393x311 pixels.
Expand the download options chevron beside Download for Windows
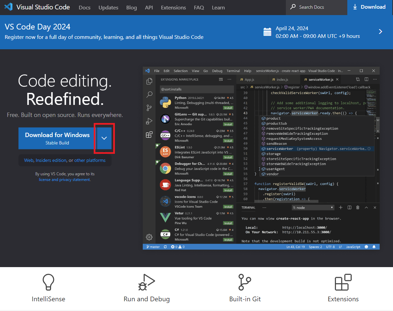104,138
